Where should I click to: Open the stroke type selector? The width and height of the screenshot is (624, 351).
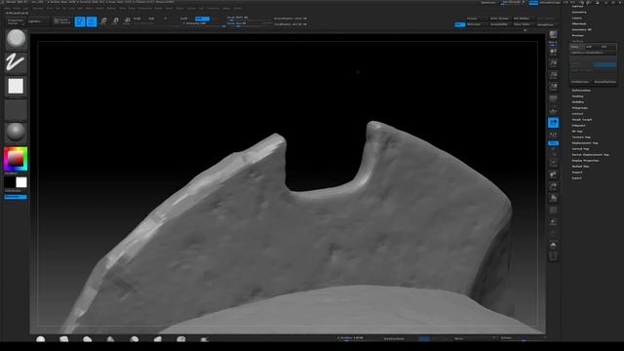16,62
